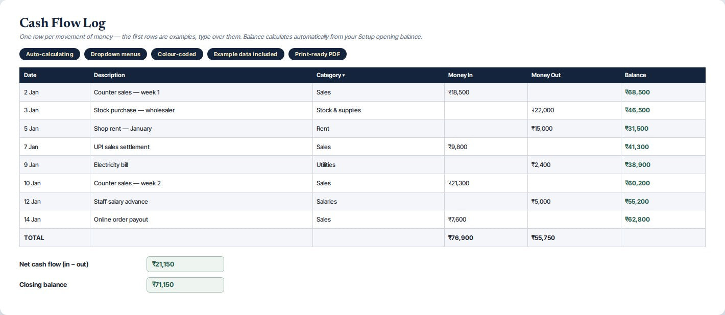This screenshot has width=725, height=315.
Task: Open the Category column dropdown arrow
Action: pos(344,76)
